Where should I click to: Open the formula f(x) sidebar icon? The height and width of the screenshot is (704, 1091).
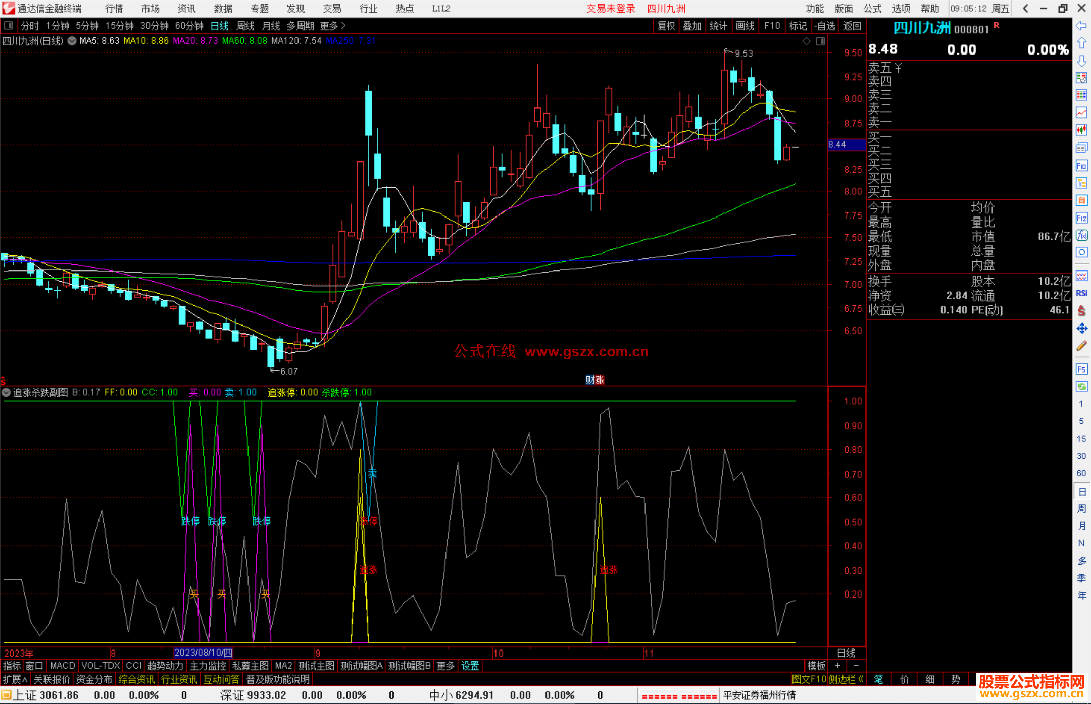(1081, 235)
